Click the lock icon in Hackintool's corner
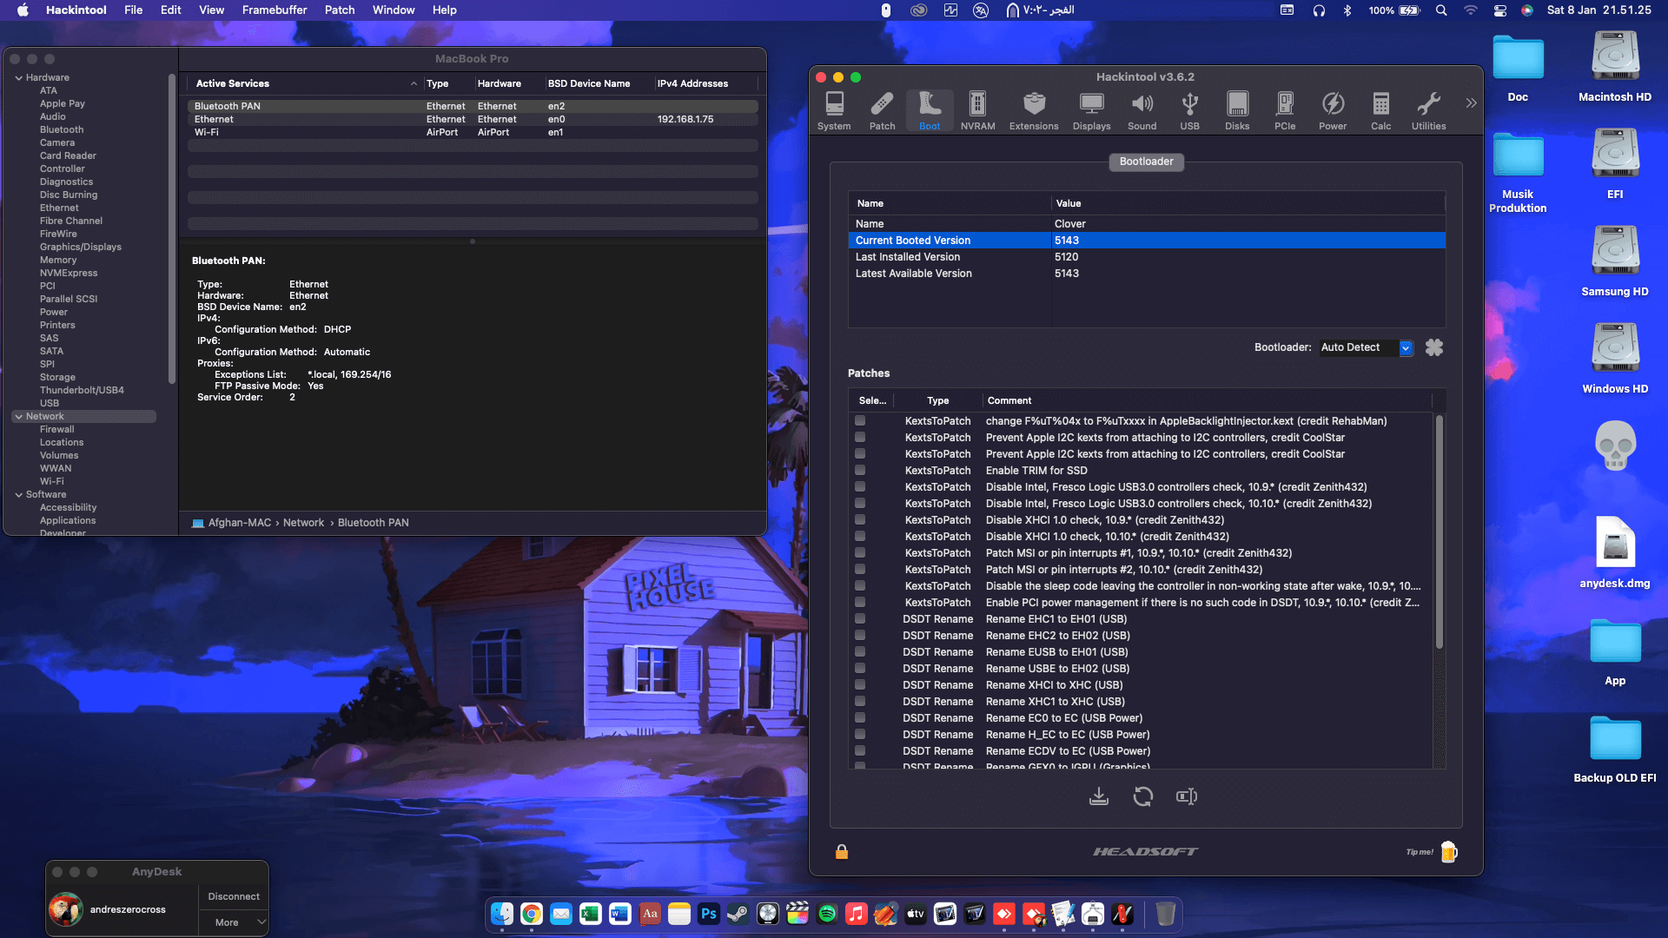The width and height of the screenshot is (1668, 938). point(841,852)
